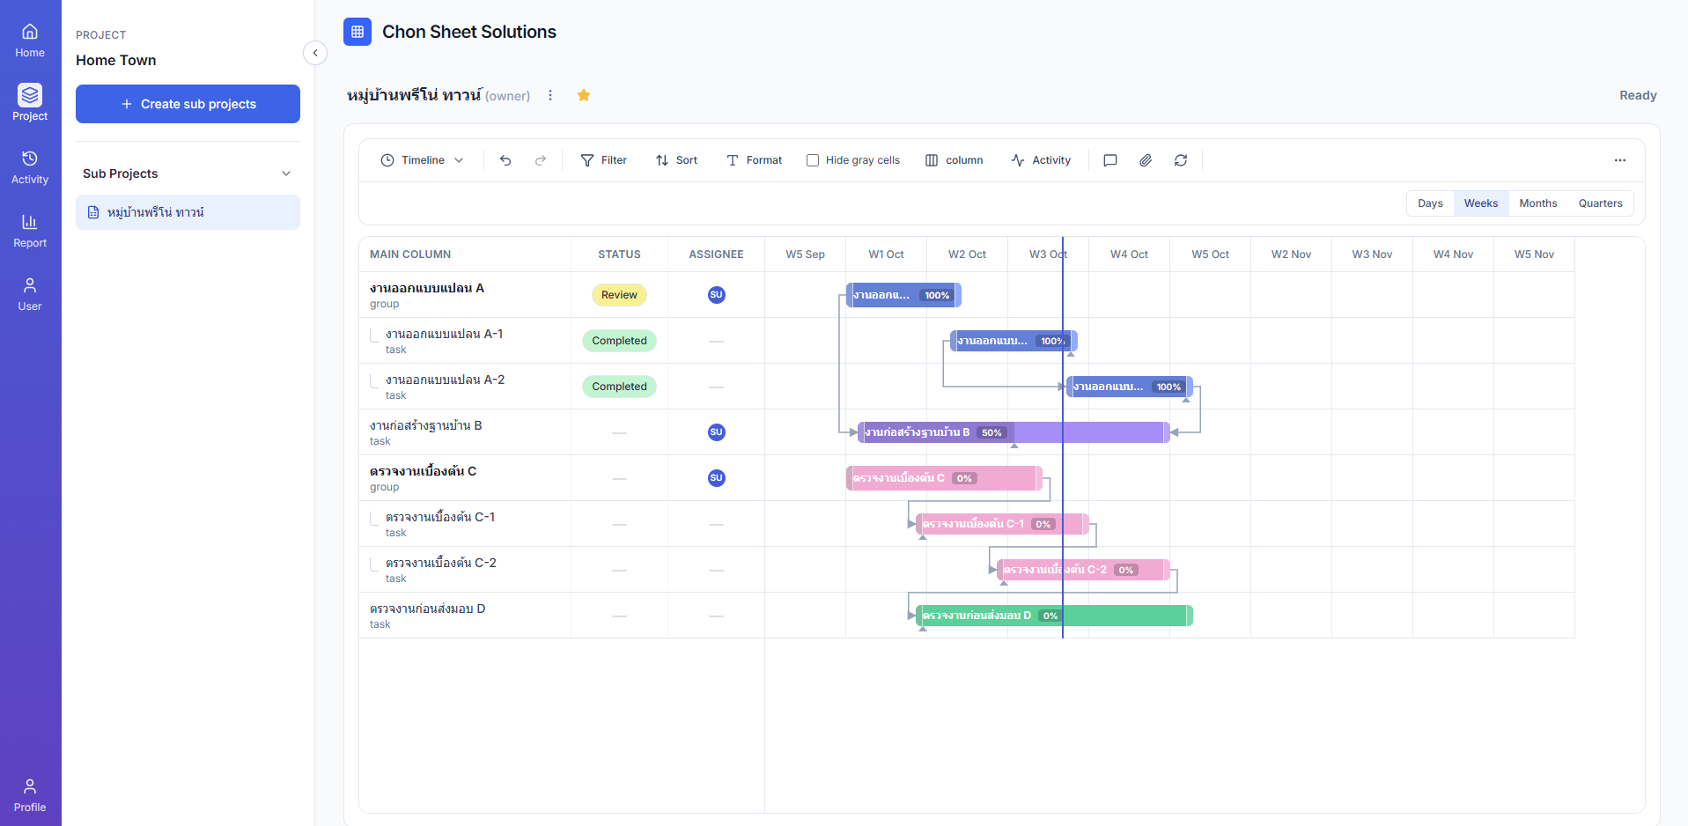
Task: Select the green ตรวจงานก่อนส่งมอบ D Gantt bar
Action: 1054,616
